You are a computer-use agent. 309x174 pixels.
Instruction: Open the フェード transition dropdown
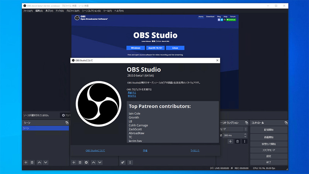[233, 129]
